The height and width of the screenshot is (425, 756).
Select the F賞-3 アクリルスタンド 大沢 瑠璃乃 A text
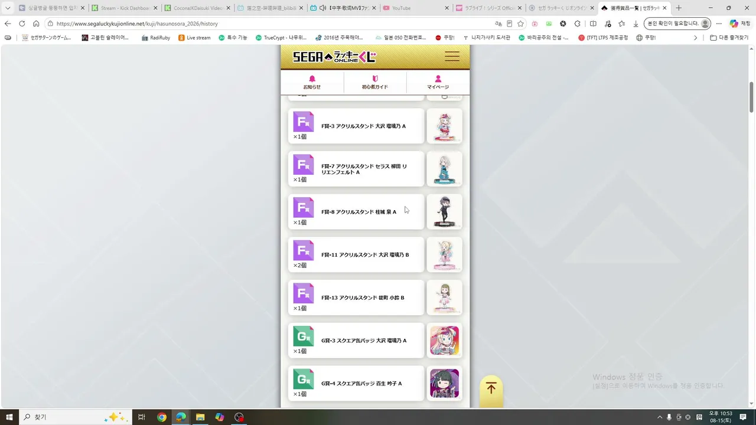pyautogui.click(x=363, y=126)
